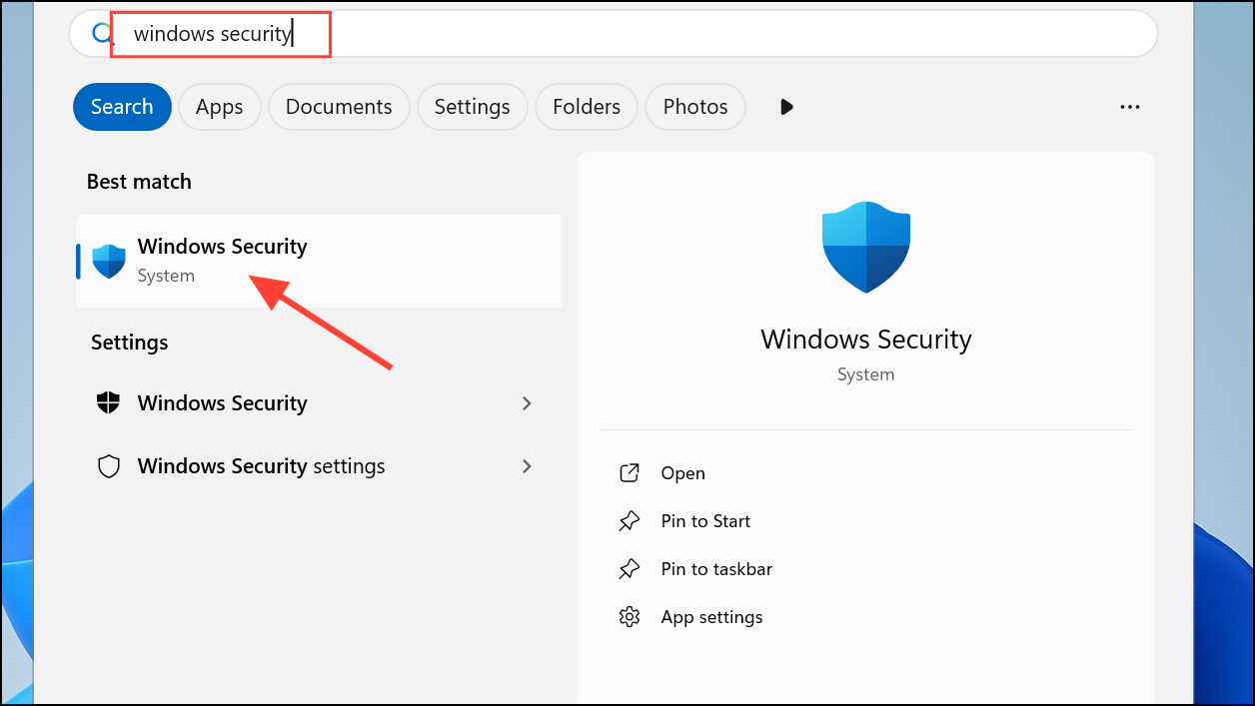
Task: Expand the Windows Security settings-page chevron
Action: (x=528, y=403)
